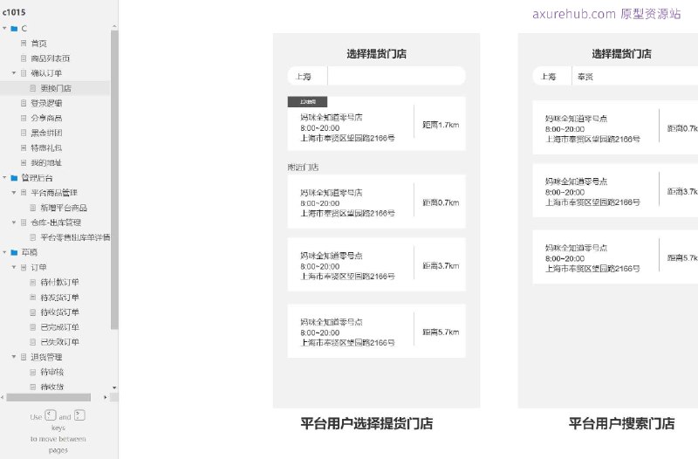Collapse the 订单 node arrow

13,267
